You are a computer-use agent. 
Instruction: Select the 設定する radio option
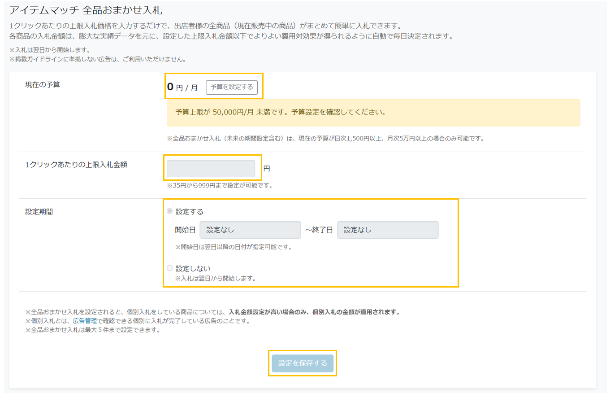coord(169,211)
